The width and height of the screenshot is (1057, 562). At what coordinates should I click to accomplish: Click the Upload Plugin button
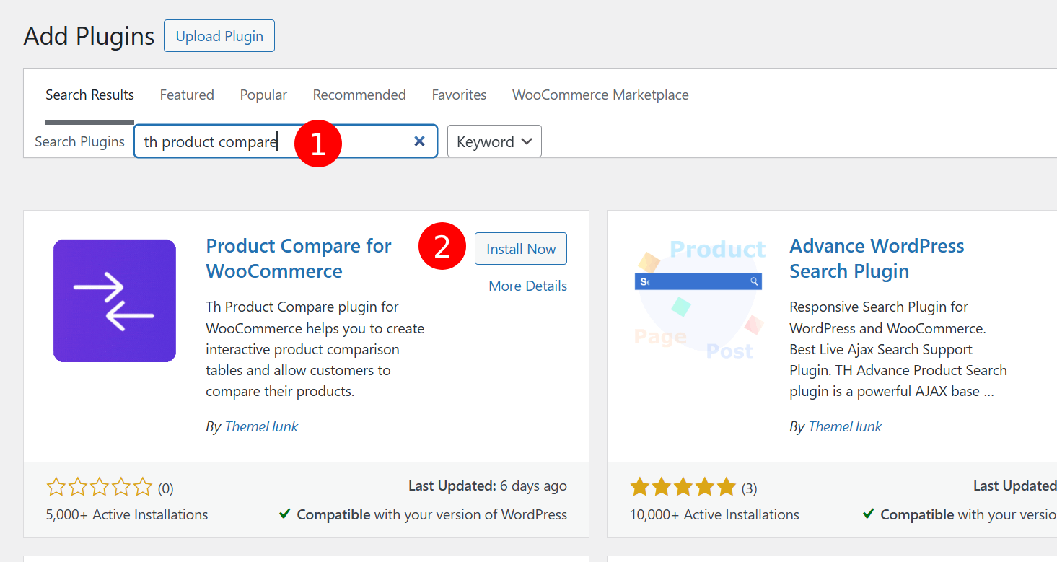[219, 36]
